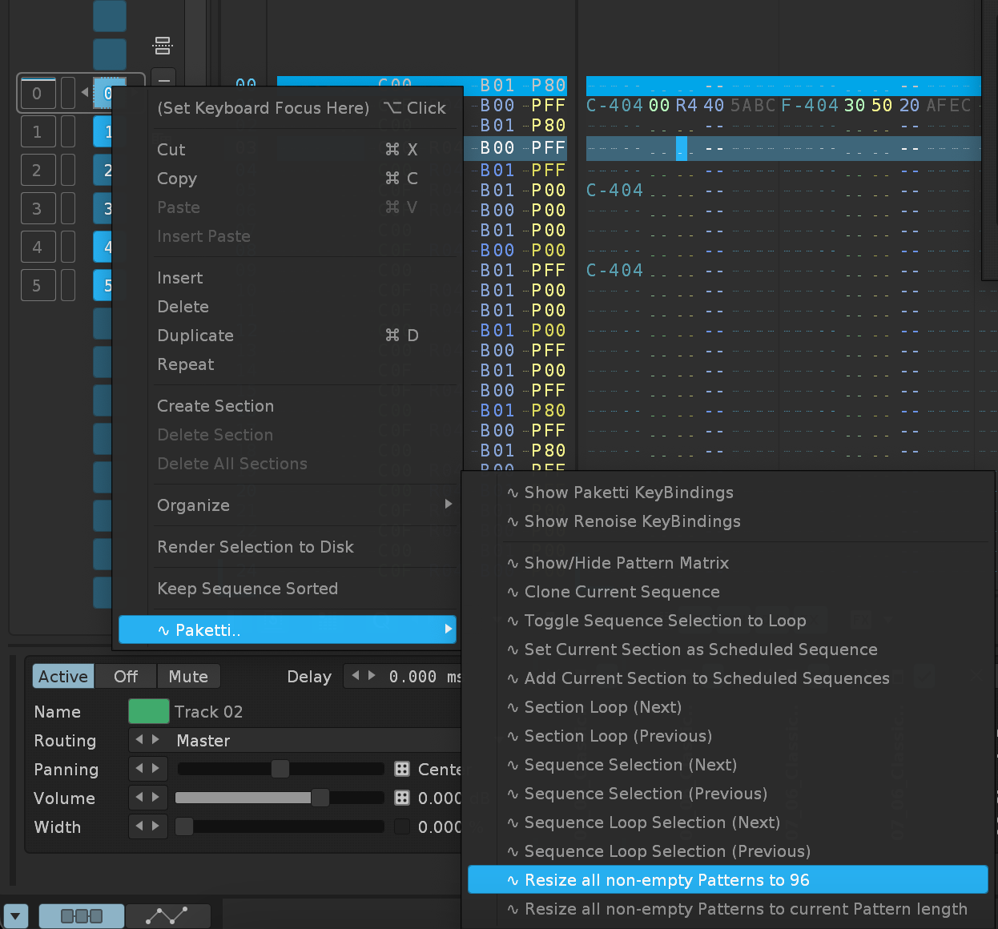Image resolution: width=998 pixels, height=929 pixels.
Task: Open the automation envelope view
Action: 167,915
